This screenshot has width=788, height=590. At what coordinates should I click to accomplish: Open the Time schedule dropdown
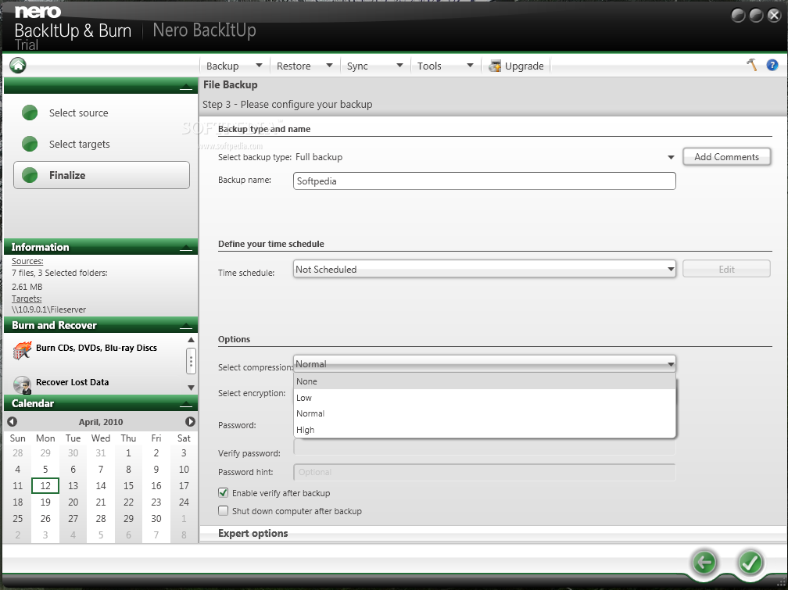click(485, 270)
